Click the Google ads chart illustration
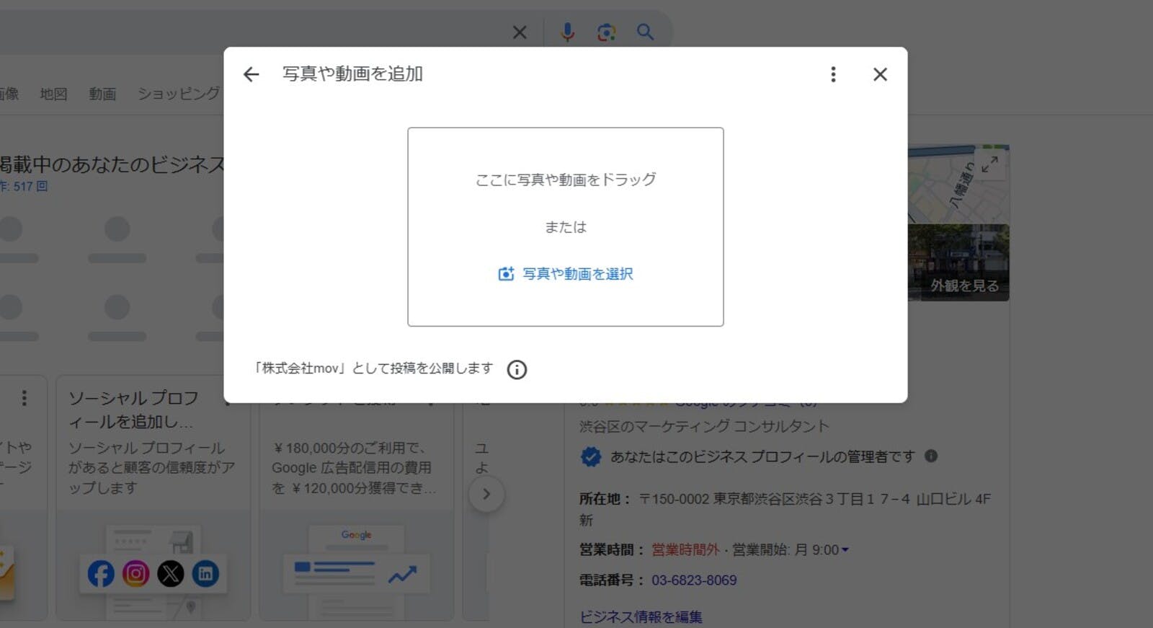1153x628 pixels. [x=356, y=566]
